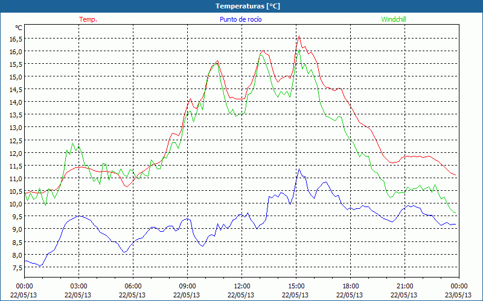The width and height of the screenshot is (483, 301).
Task: Click the 15,5 y-axis value
Action: [x=16, y=64]
